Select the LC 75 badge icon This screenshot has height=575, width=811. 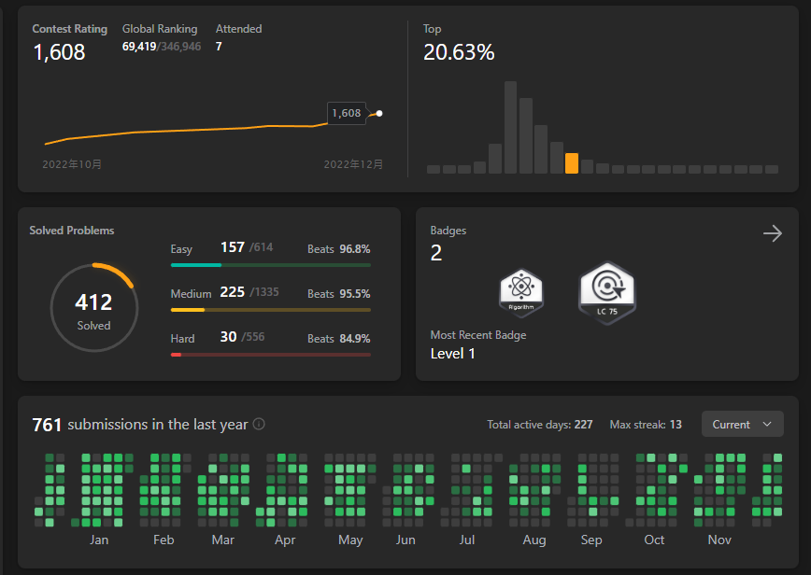point(607,293)
